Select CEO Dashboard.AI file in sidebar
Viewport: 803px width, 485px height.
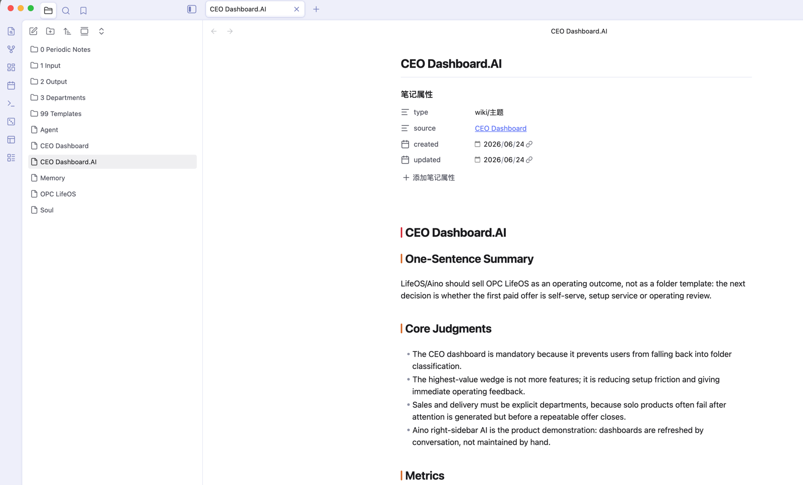[112, 162]
